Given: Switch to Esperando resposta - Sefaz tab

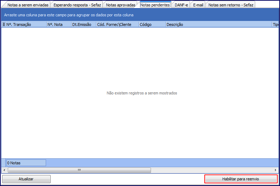Looking at the screenshot, I should coord(77,5).
